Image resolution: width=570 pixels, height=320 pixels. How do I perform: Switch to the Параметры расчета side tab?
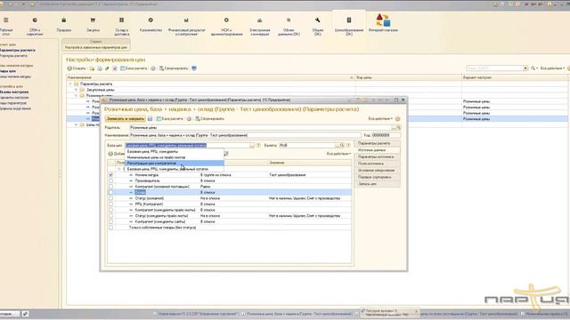point(377,143)
